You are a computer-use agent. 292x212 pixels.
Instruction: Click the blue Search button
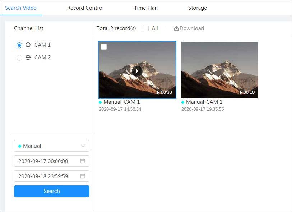tap(52, 191)
